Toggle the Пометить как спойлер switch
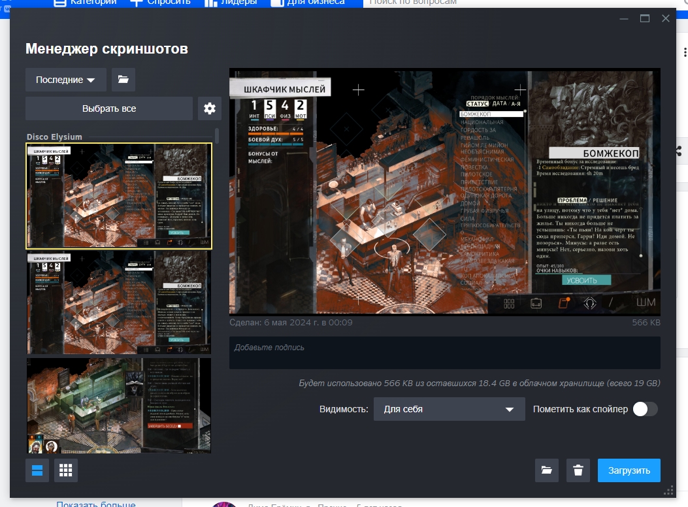This screenshot has width=688, height=507. pyautogui.click(x=645, y=409)
